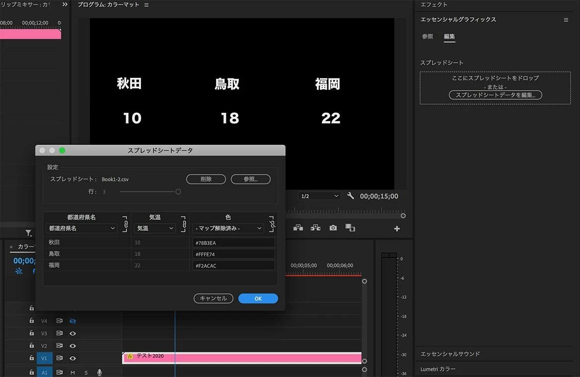Mute audio track A1 with M
Screen dimensions: 580x377
coord(72,373)
